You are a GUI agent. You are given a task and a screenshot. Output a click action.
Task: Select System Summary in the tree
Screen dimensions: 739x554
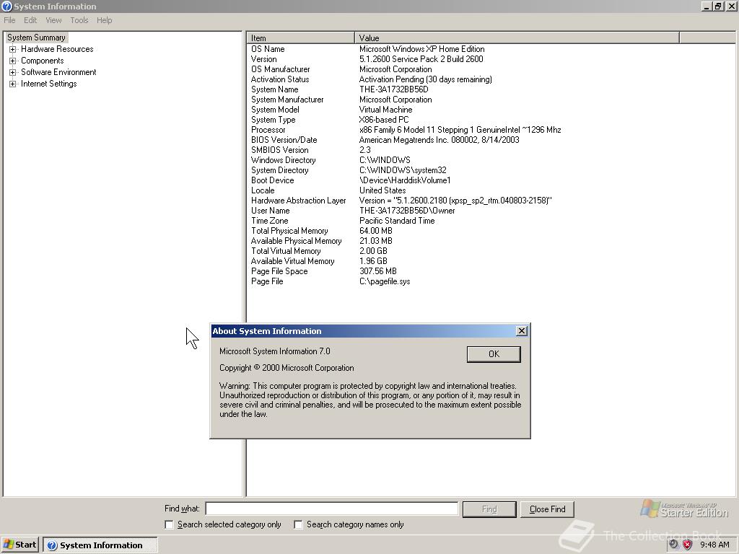(36, 38)
